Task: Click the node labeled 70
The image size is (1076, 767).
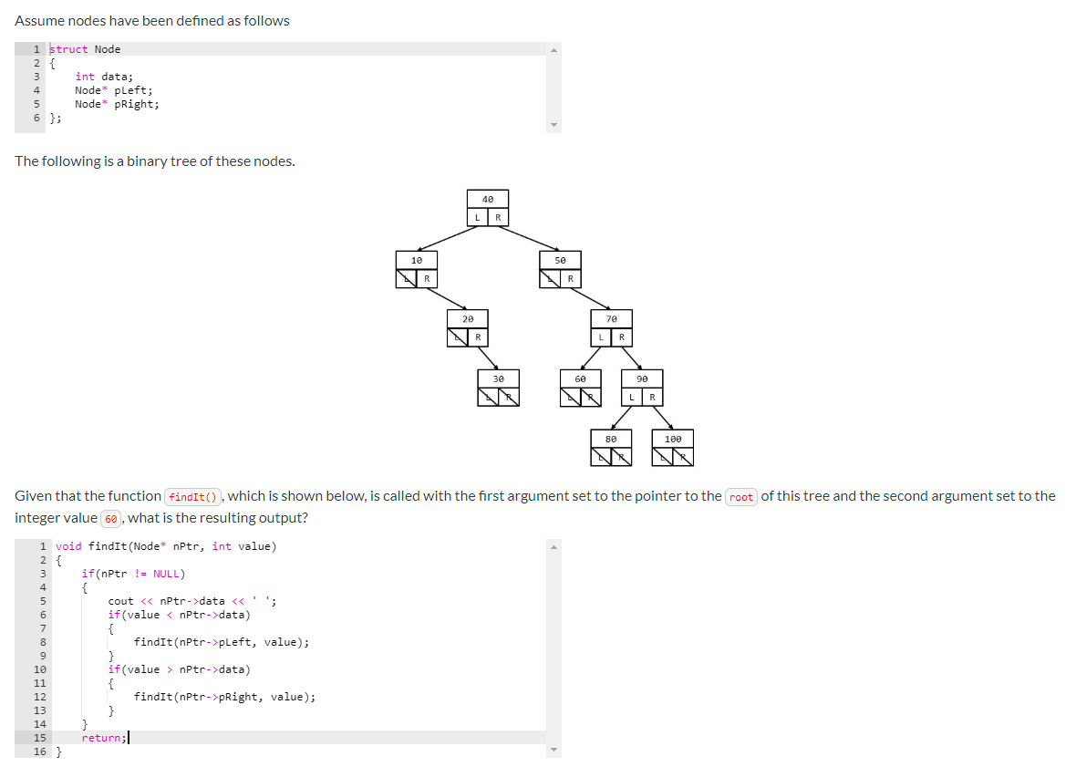Action: click(x=611, y=318)
